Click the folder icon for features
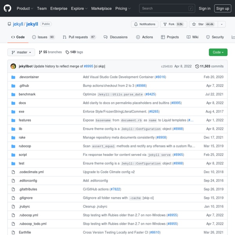 coord(13,120)
